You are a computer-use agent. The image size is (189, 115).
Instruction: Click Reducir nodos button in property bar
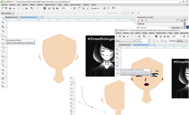point(113,13)
